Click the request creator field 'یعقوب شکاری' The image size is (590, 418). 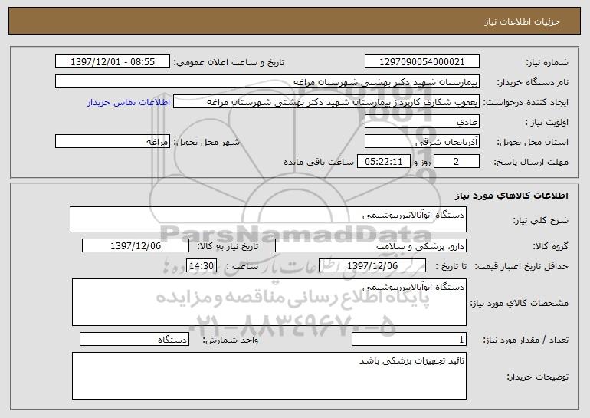pos(326,102)
